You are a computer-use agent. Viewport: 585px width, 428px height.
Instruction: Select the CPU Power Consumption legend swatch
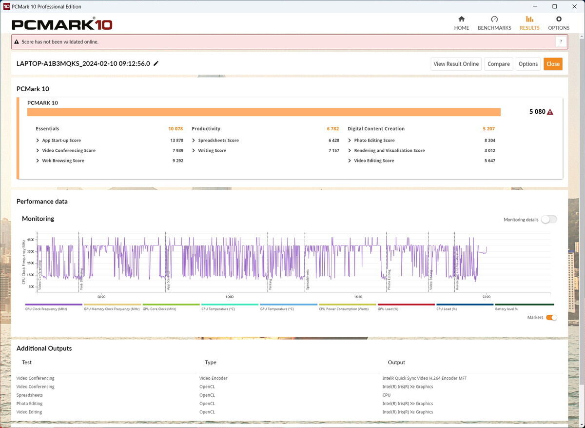pyautogui.click(x=348, y=305)
